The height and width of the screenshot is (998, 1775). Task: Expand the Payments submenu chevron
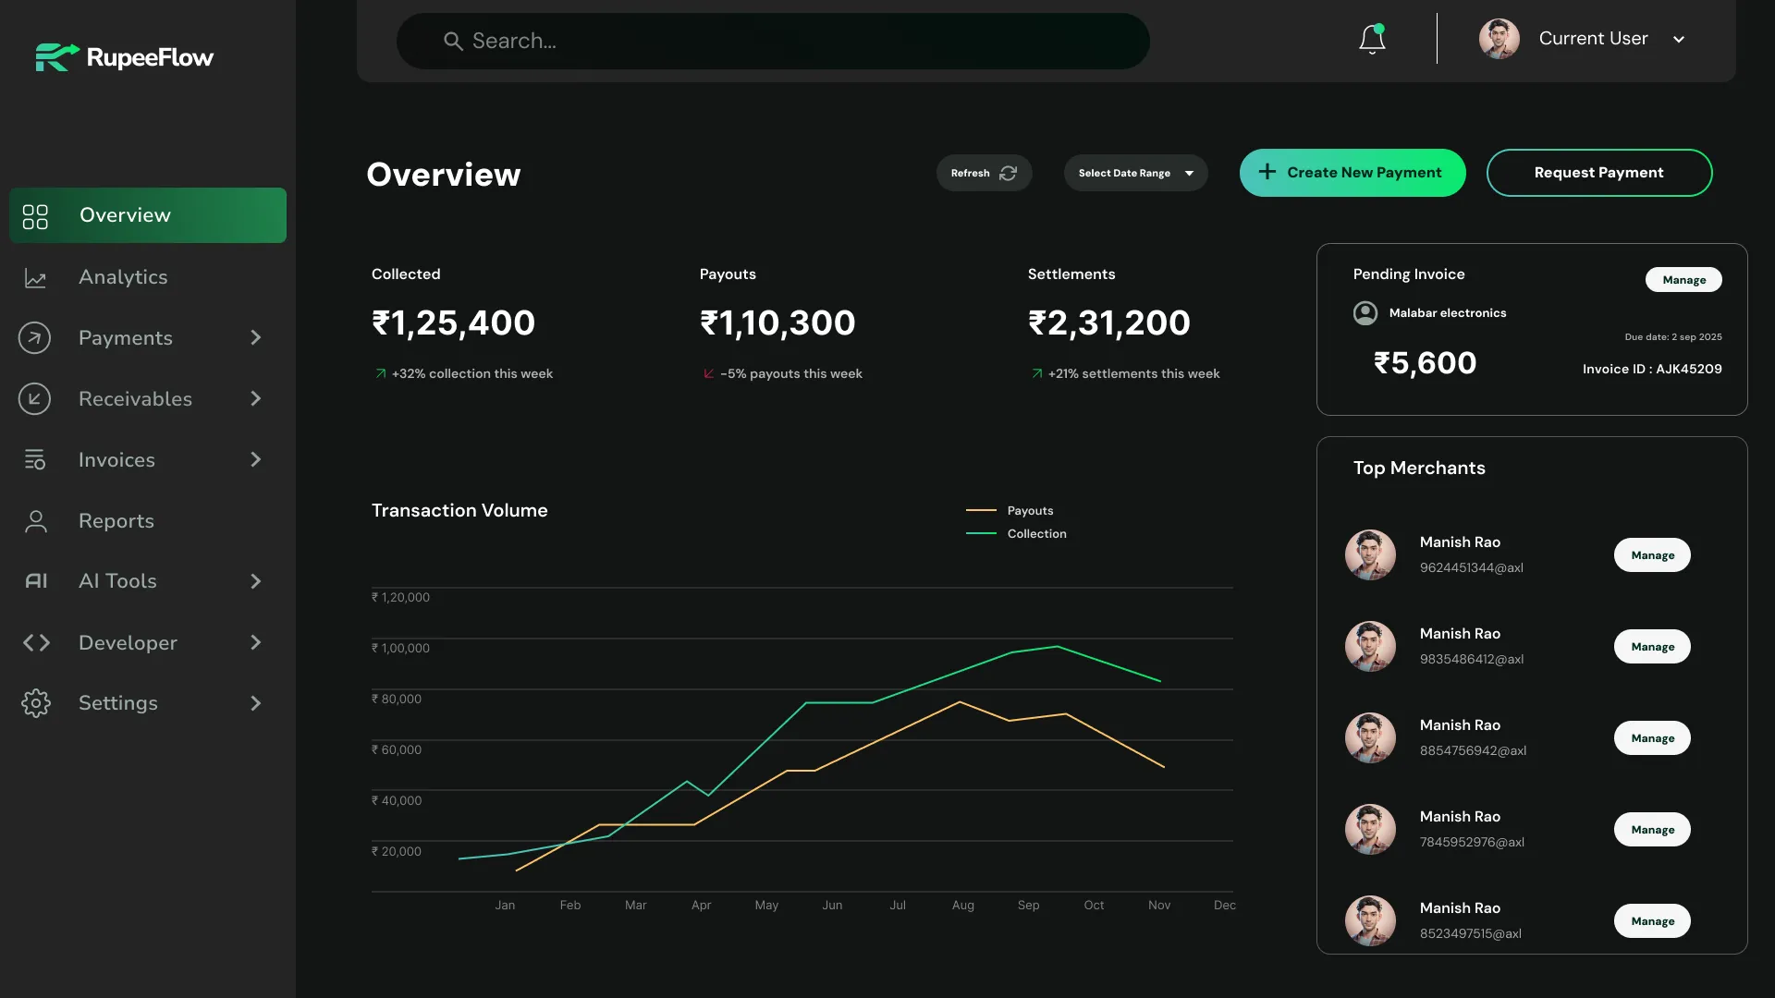pyautogui.click(x=256, y=338)
